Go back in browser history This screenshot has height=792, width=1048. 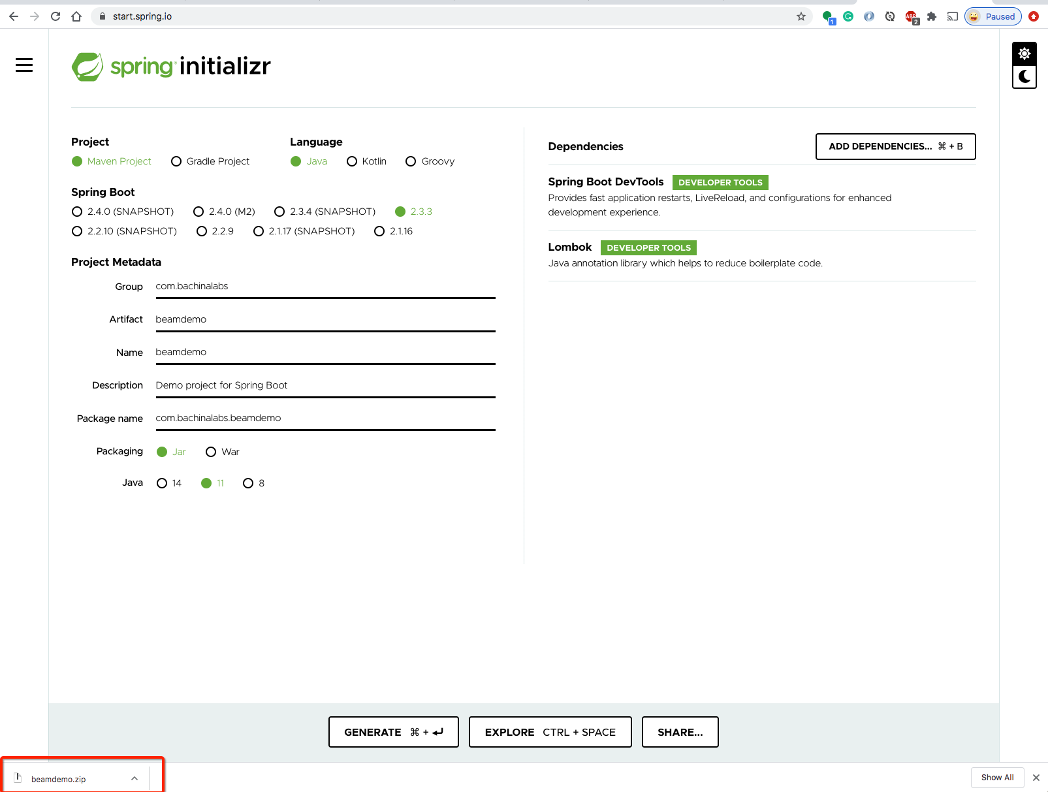tap(14, 16)
